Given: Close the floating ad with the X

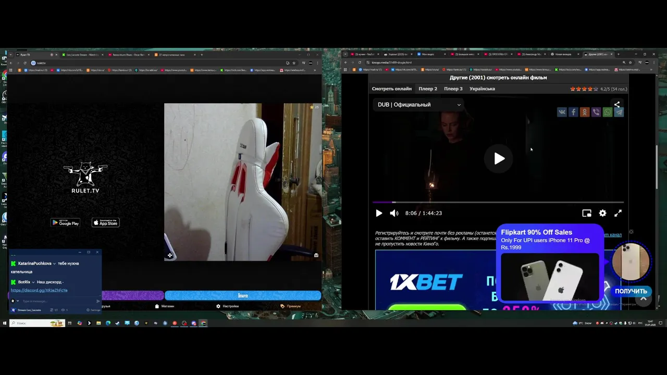Looking at the screenshot, I should pyautogui.click(x=631, y=232).
